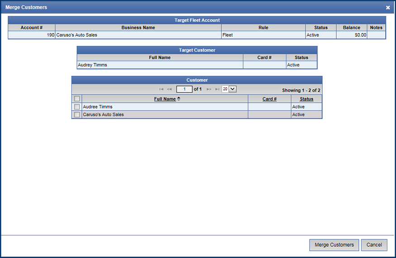Sort customer list by Card #
The height and width of the screenshot is (258, 396).
point(269,99)
